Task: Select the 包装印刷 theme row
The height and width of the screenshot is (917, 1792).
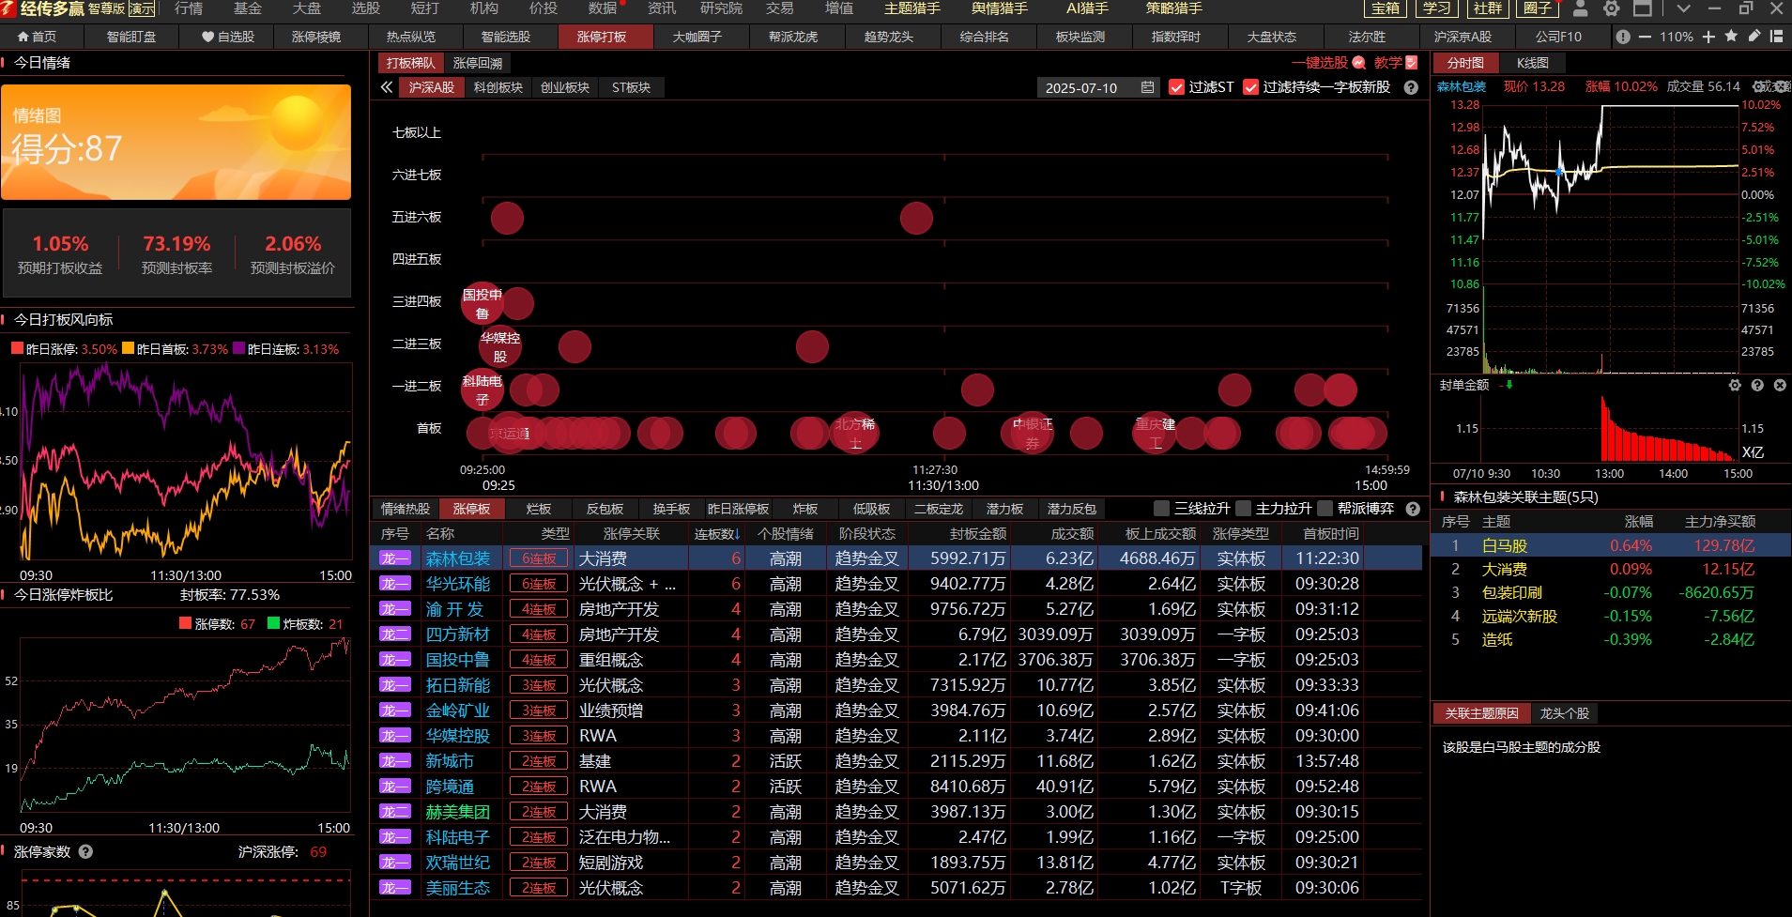Action: pos(1611,592)
